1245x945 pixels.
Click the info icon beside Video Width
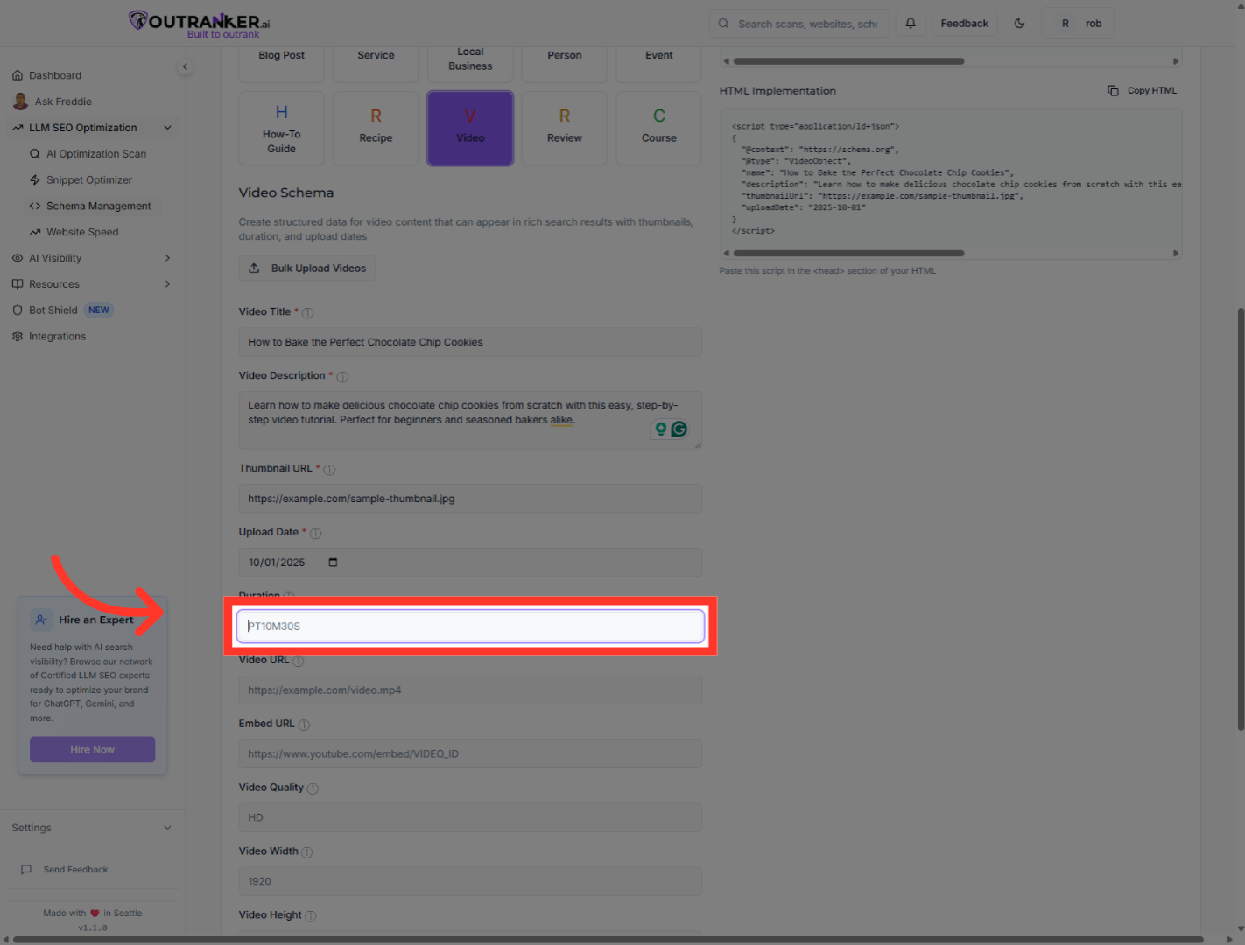(307, 852)
